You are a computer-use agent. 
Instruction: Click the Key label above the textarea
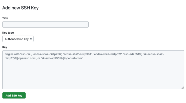coord(5,47)
